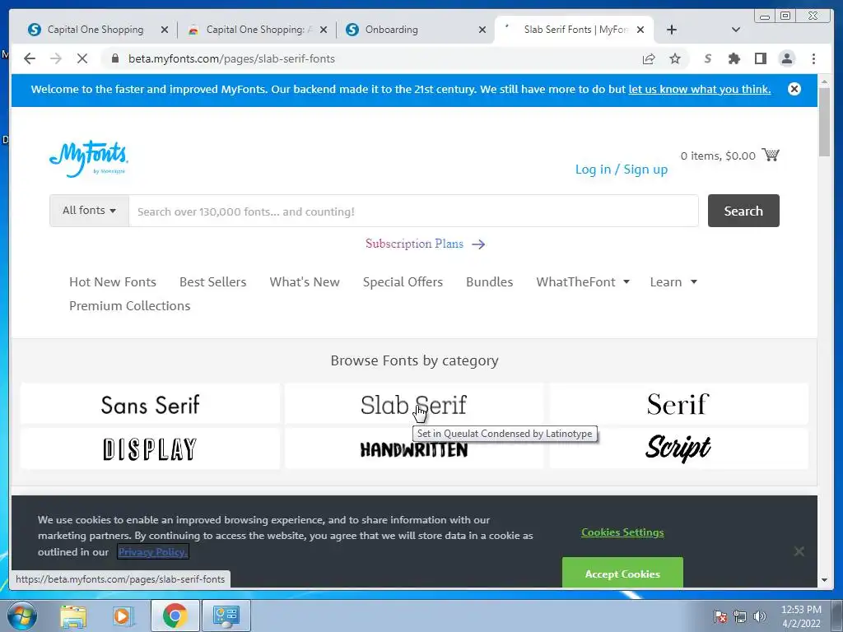This screenshot has width=843, height=632.
Task: Stop loading the page
Action: click(82, 58)
